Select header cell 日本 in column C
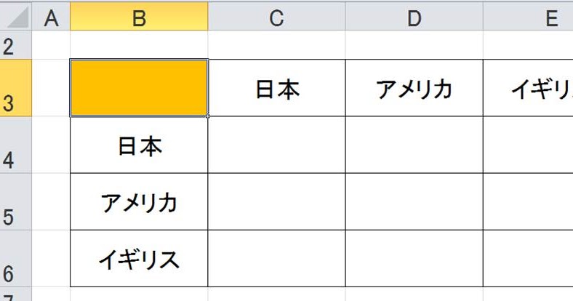Viewport: 573px width, 301px height. (x=276, y=88)
